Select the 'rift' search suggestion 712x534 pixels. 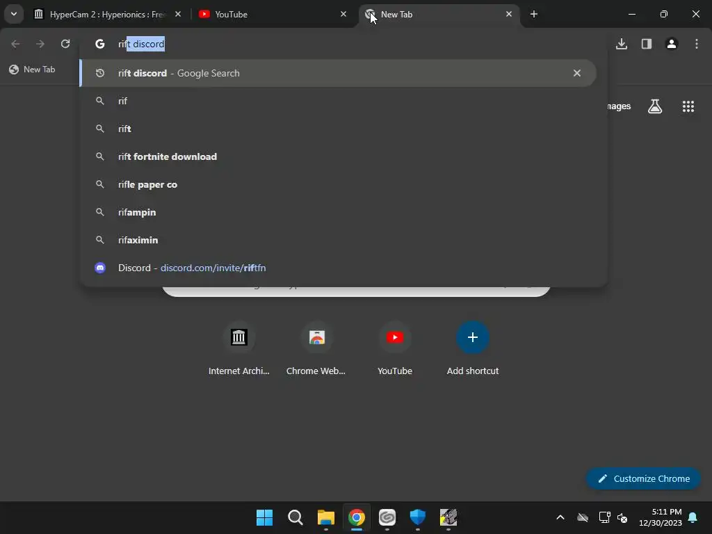click(x=338, y=129)
